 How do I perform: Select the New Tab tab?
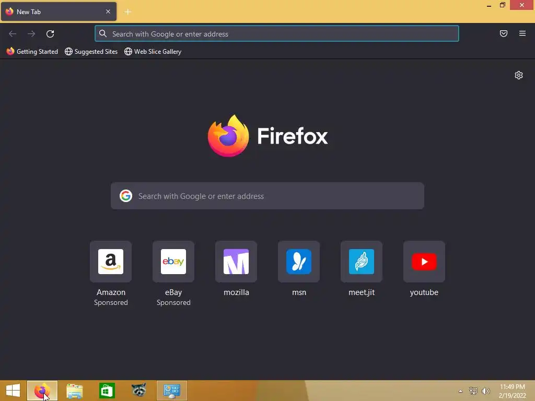pos(59,11)
